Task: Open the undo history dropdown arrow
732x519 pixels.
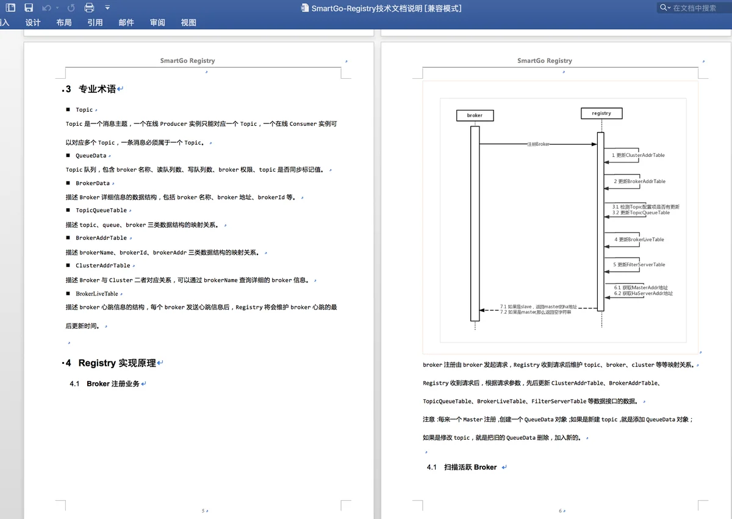Action: [57, 8]
